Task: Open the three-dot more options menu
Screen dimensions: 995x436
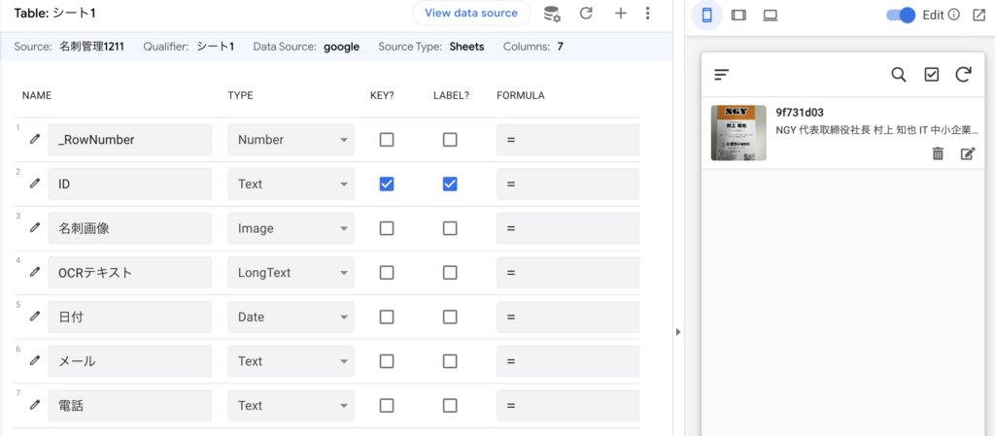Action: pyautogui.click(x=648, y=14)
